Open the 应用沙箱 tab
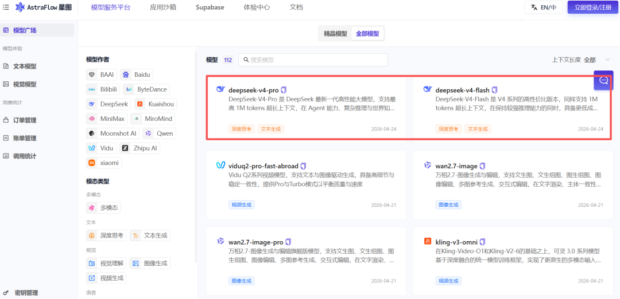The width and height of the screenshot is (620, 299). pos(163,7)
